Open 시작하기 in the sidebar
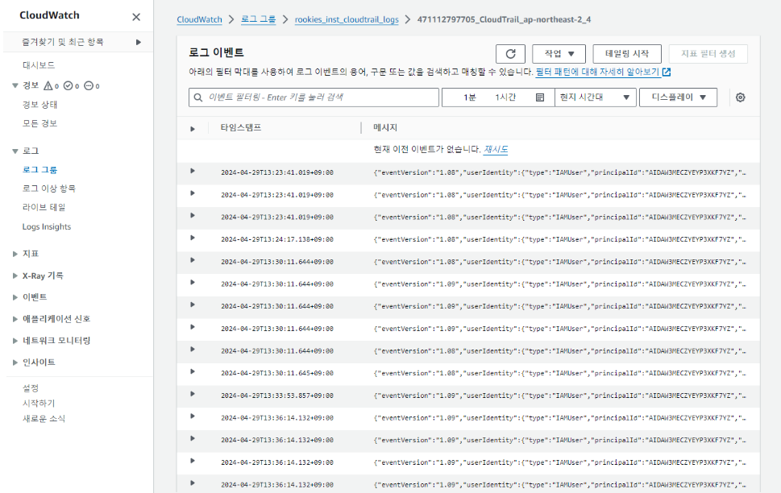Image resolution: width=781 pixels, height=493 pixels. tap(39, 404)
